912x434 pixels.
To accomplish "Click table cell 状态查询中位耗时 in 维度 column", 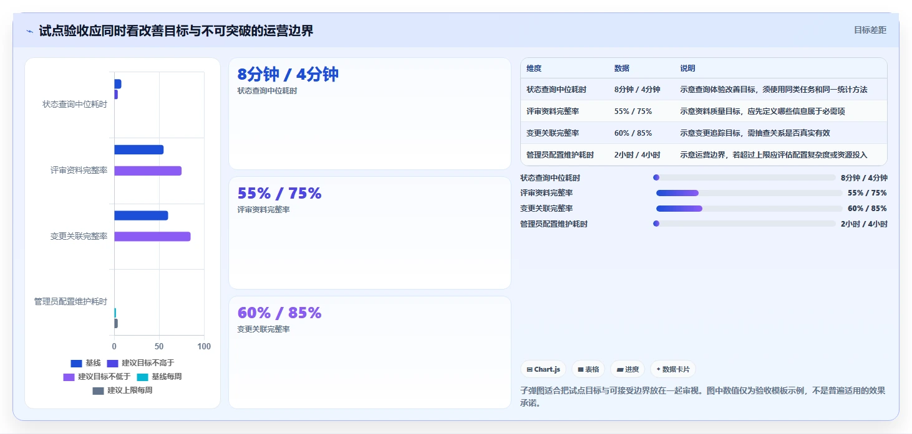I will coord(556,90).
